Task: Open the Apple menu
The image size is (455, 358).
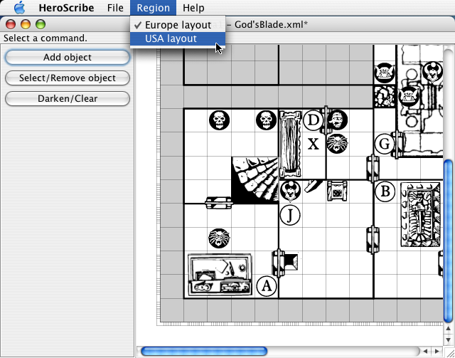Action: (x=19, y=8)
